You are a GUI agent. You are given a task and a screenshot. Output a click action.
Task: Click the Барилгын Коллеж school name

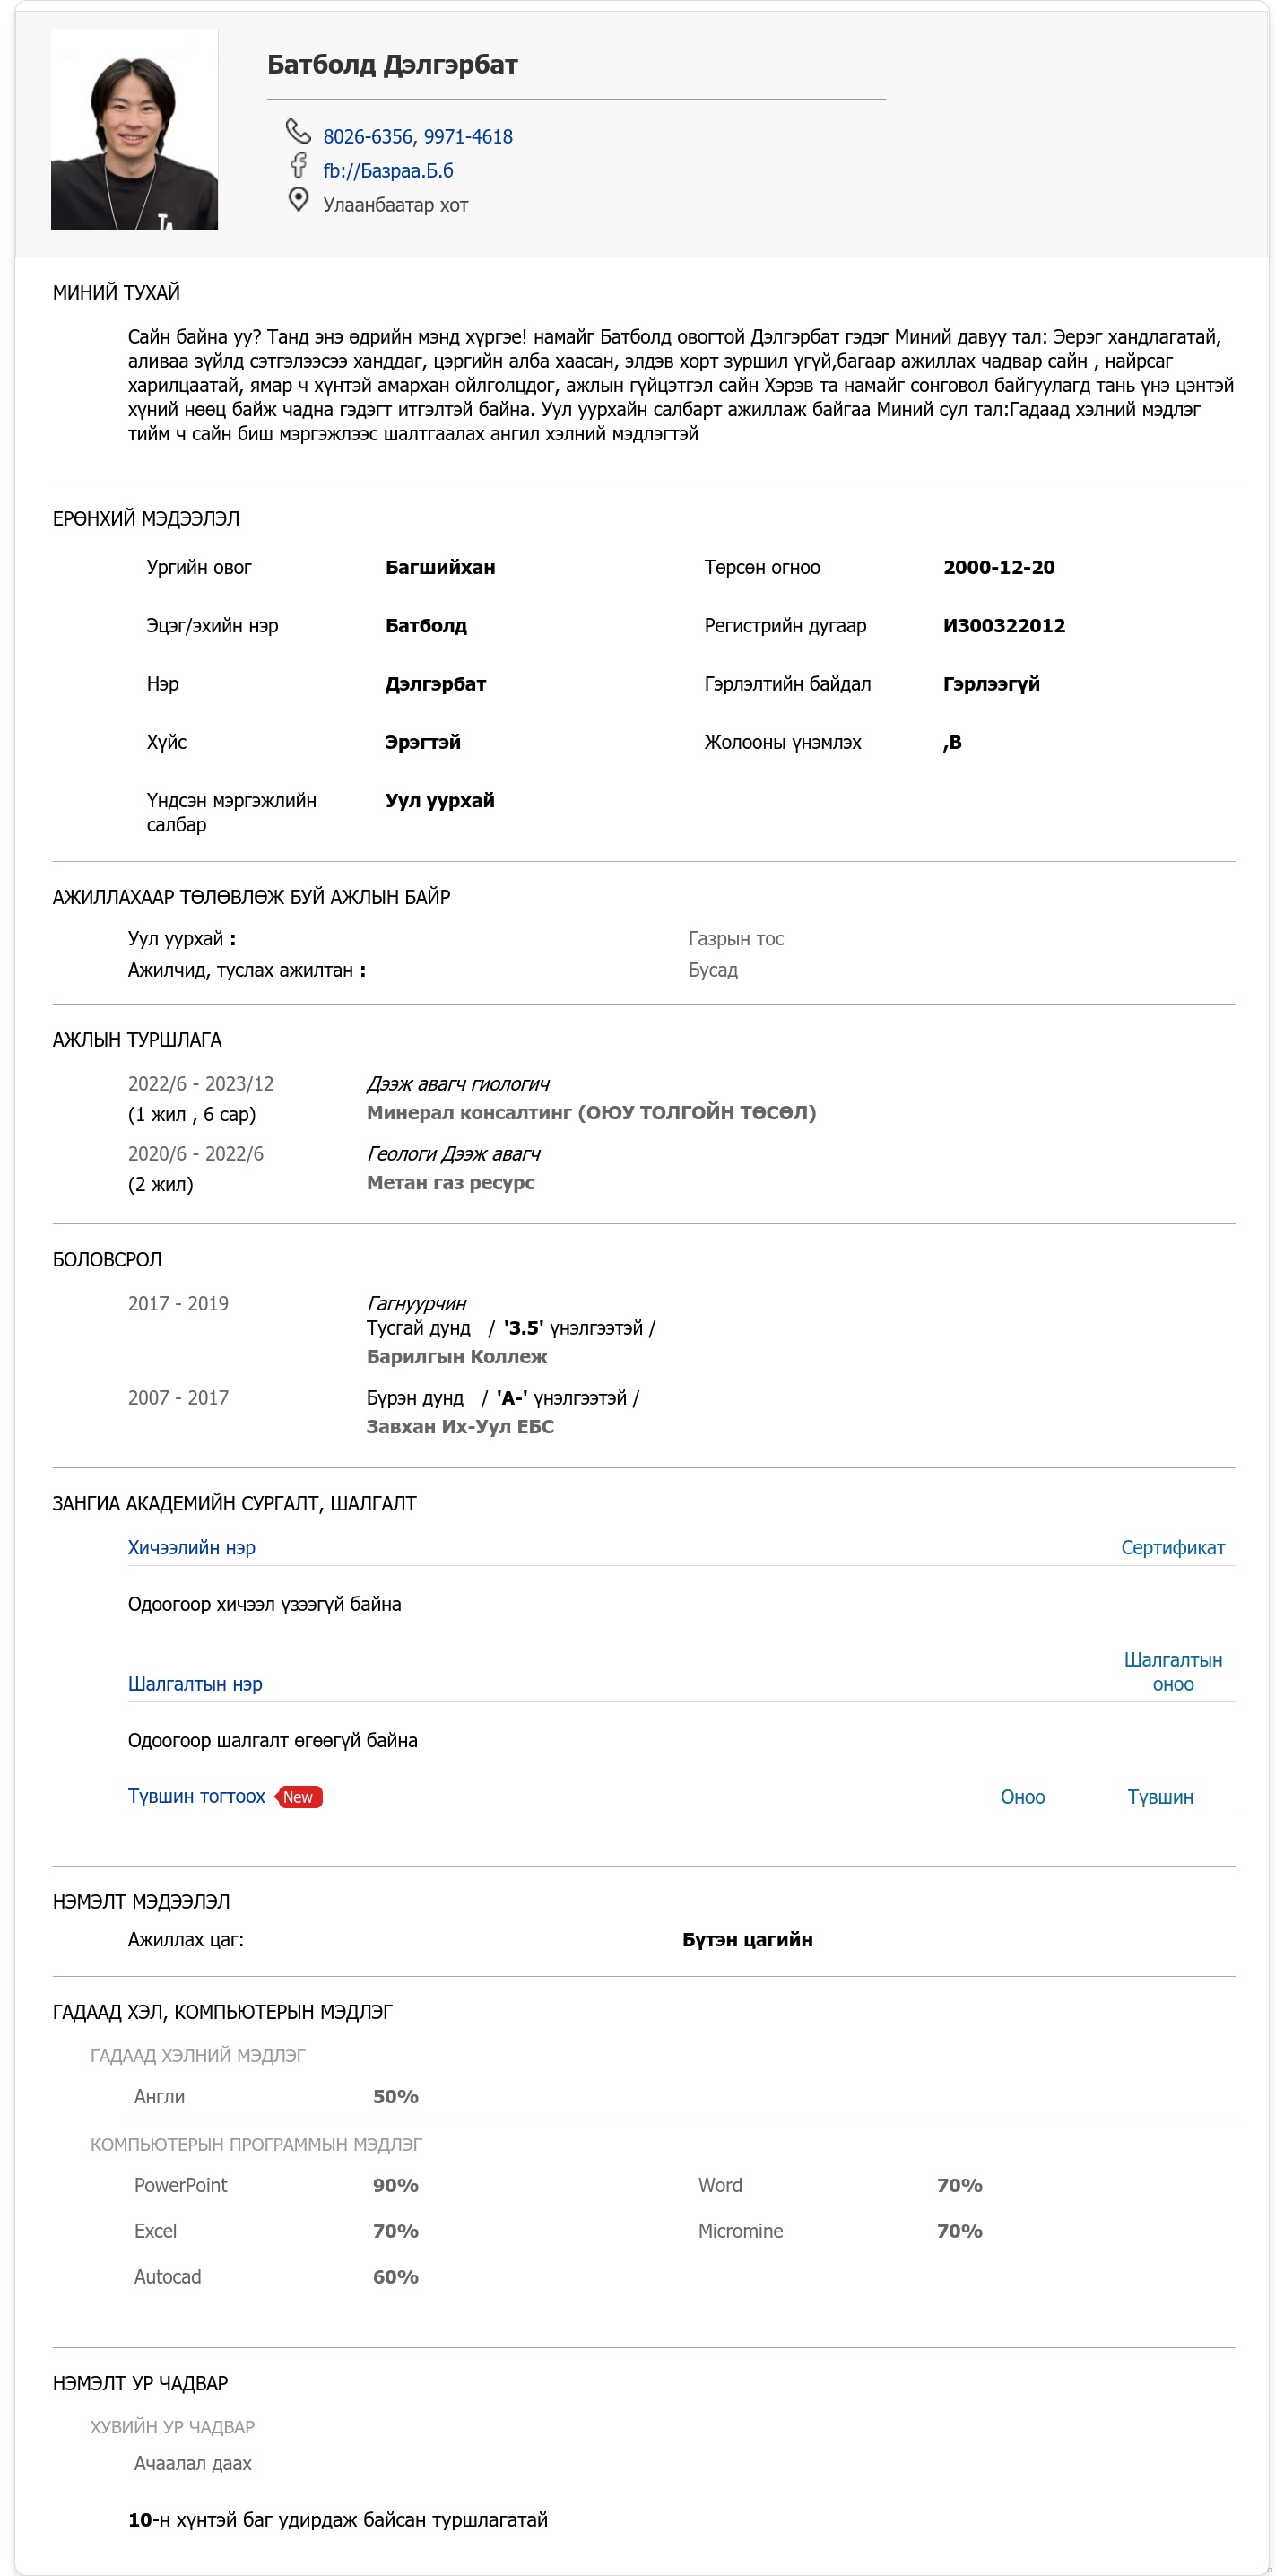click(x=456, y=1357)
